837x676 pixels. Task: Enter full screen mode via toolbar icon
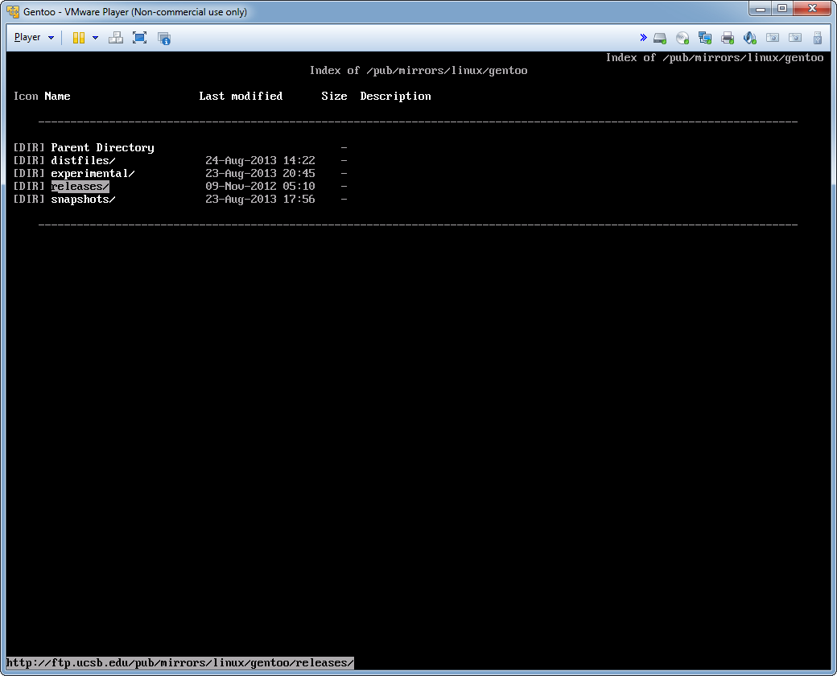click(139, 38)
